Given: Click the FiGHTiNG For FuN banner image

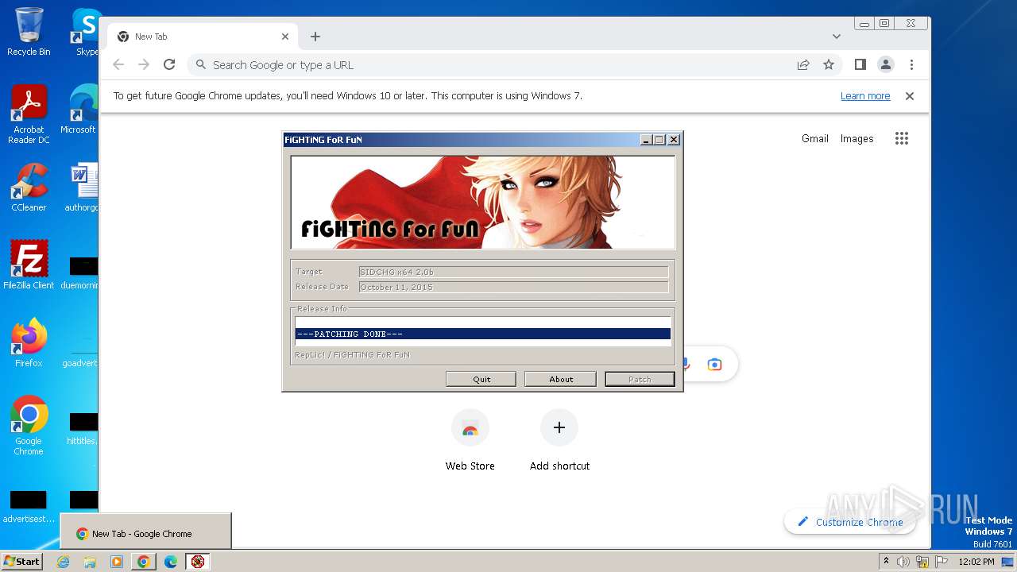Looking at the screenshot, I should tap(482, 203).
